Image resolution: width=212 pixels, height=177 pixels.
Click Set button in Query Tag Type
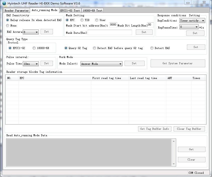[196, 47]
